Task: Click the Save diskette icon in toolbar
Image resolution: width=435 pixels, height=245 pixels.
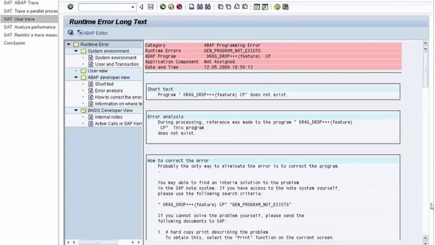Action: (x=151, y=7)
